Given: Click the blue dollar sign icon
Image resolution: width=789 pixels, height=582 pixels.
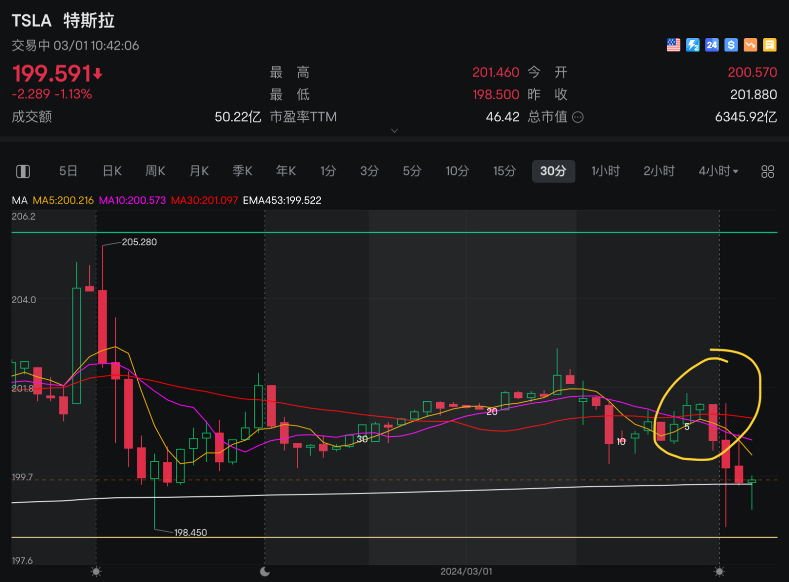Looking at the screenshot, I should point(731,45).
